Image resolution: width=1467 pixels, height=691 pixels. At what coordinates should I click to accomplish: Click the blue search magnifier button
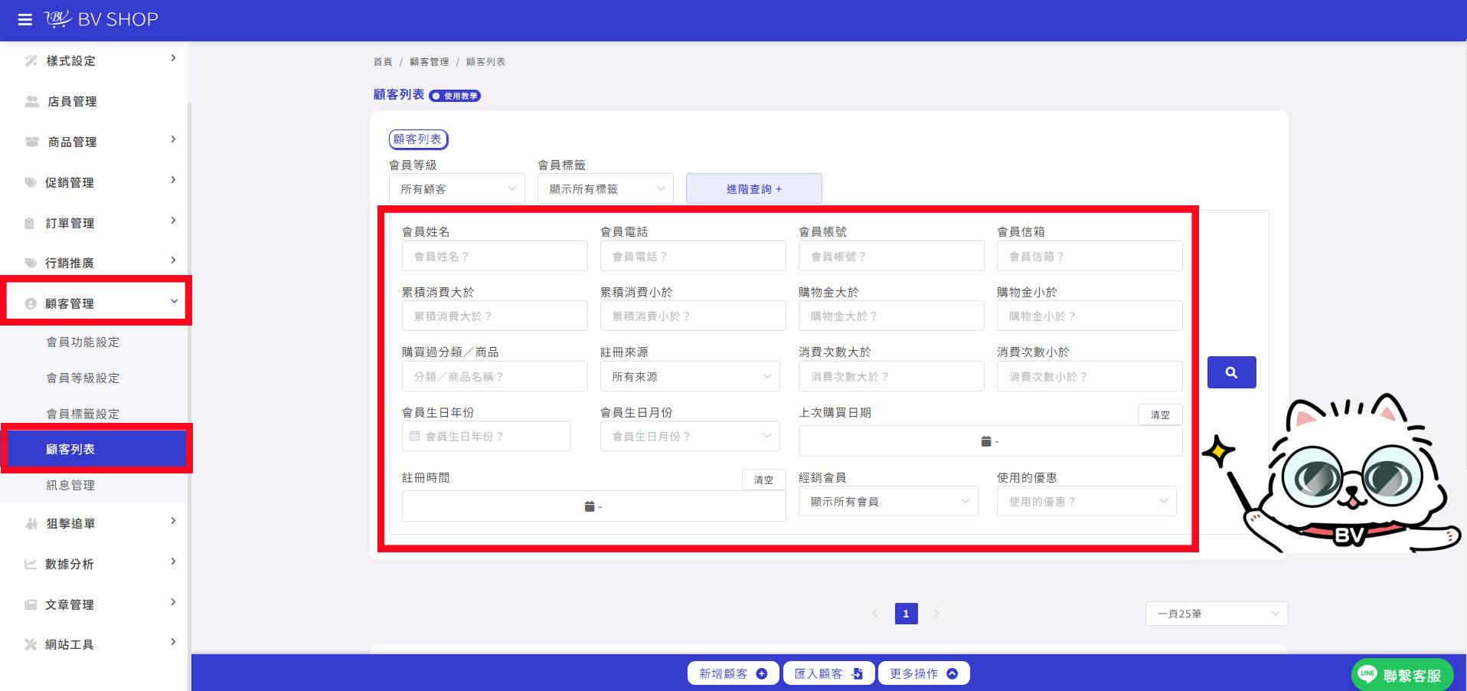1231,372
